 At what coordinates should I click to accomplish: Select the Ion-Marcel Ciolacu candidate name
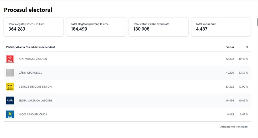(x=33, y=59)
